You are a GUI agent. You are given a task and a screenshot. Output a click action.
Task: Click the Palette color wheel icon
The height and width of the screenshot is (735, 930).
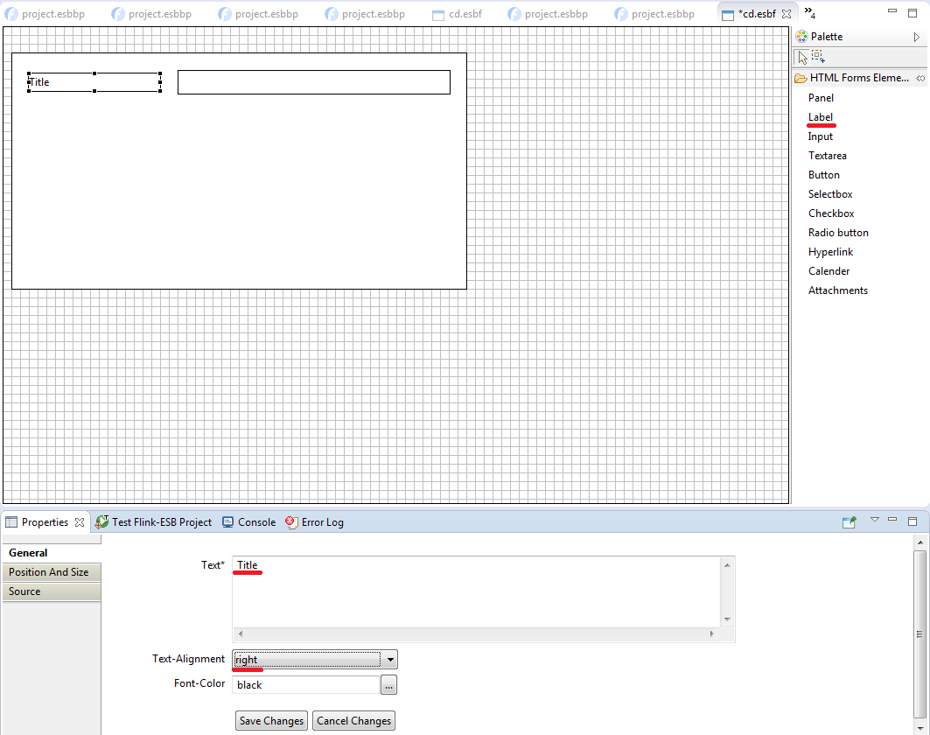pyautogui.click(x=802, y=37)
